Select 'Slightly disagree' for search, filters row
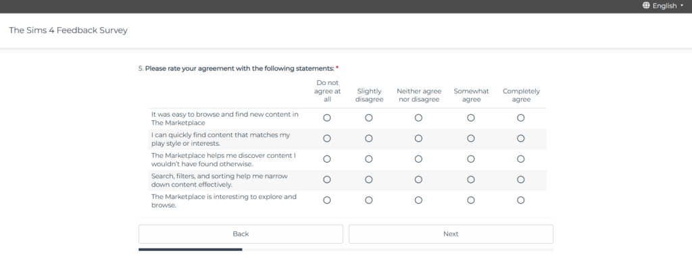This screenshot has width=692, height=274. [x=369, y=180]
